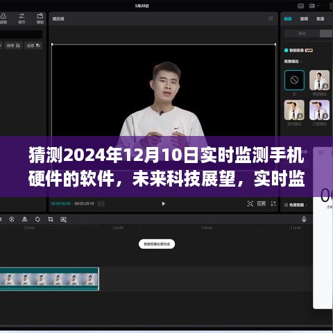
Task: Click the mirror flip timeline tool icon
Action: pos(24,219)
